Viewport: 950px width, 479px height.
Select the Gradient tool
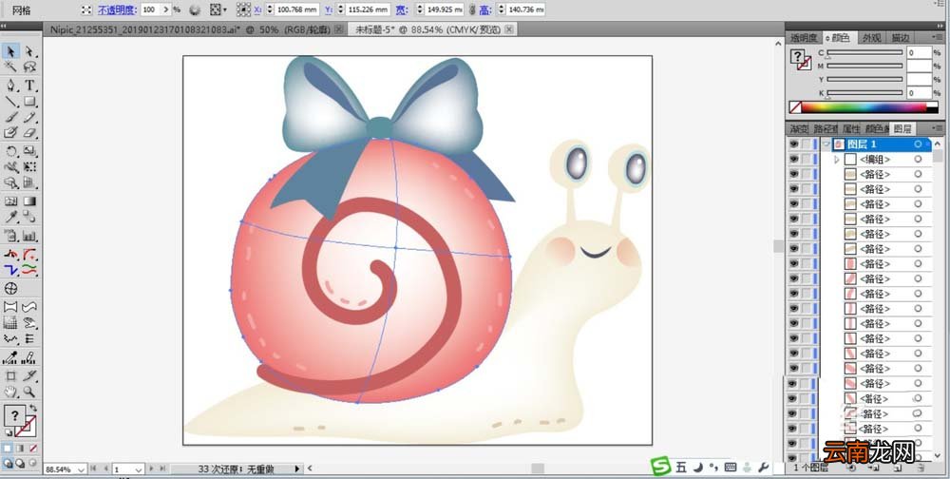(x=29, y=201)
